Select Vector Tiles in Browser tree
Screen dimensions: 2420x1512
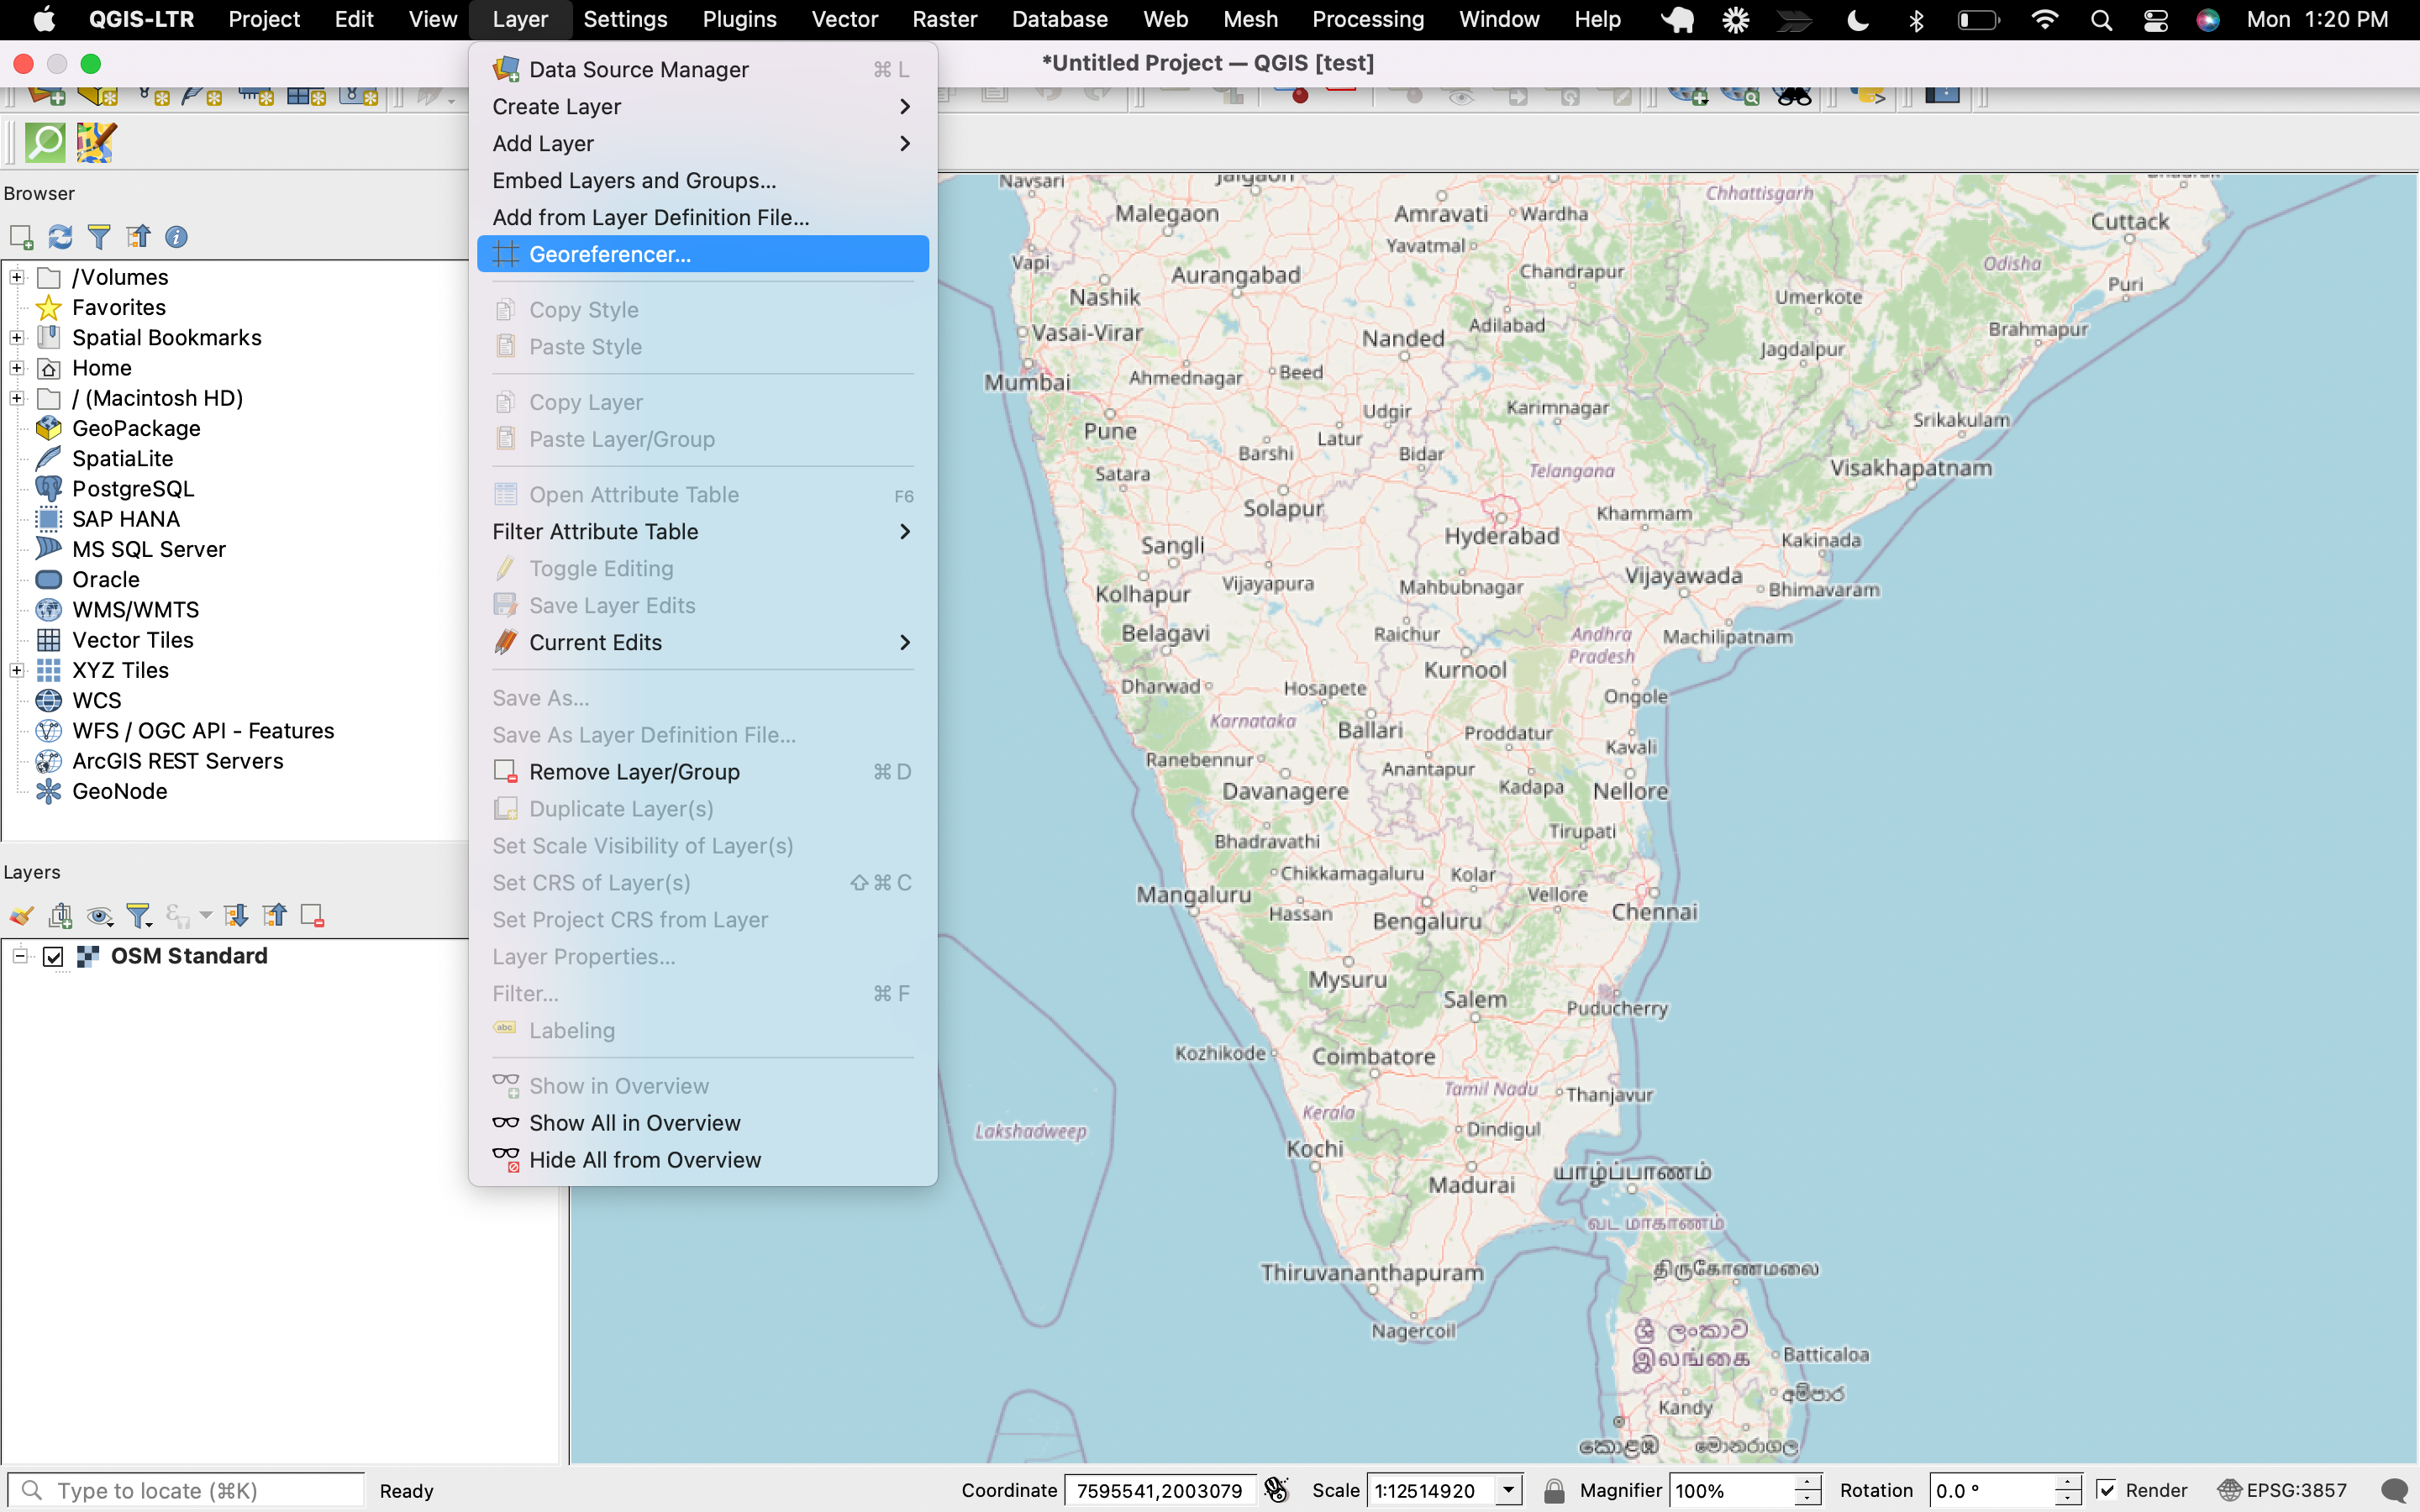pyautogui.click(x=132, y=640)
